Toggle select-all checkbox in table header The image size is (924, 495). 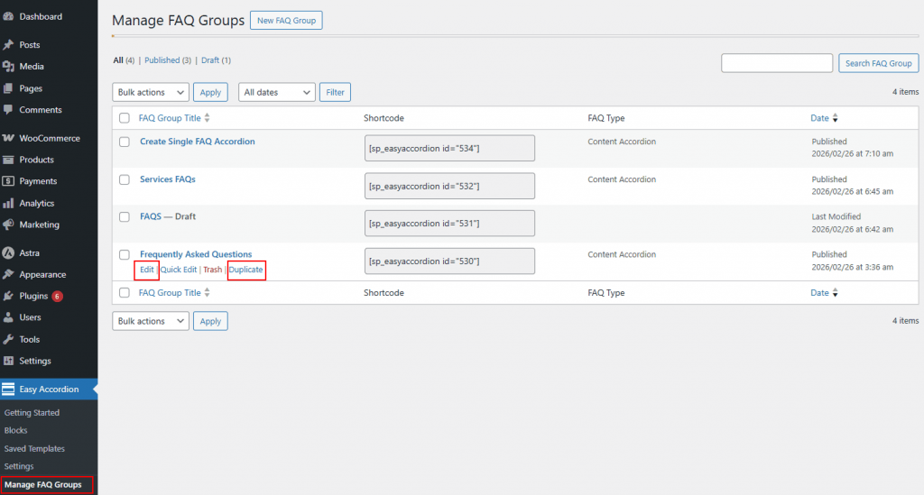125,118
